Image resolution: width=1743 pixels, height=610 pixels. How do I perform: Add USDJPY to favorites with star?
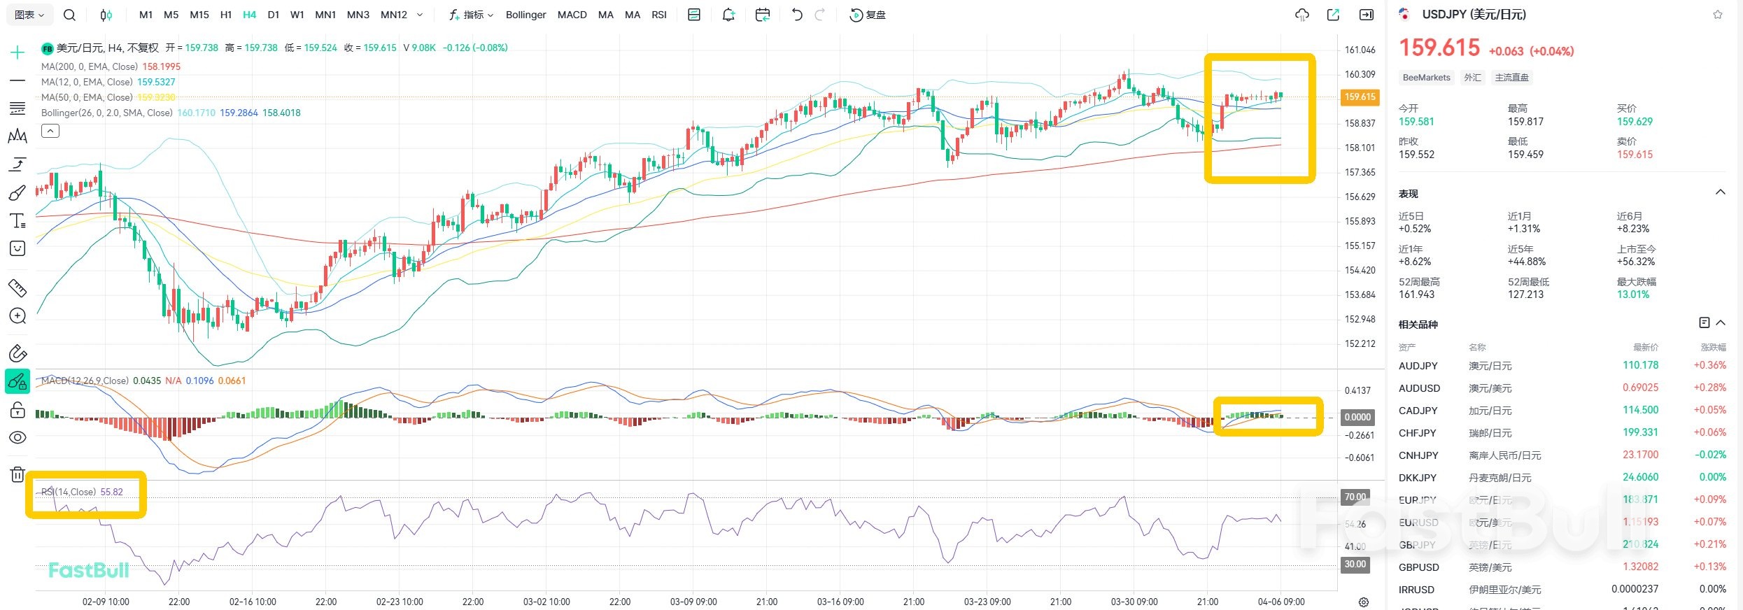(1717, 15)
